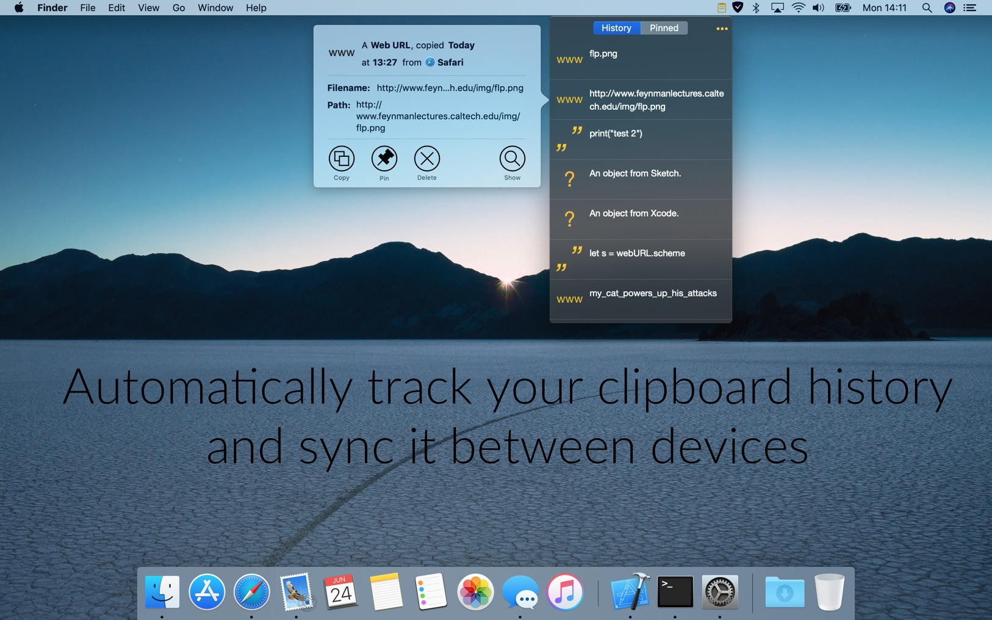992x620 pixels.
Task: Select 'An object from Sketch.' entry
Action: (641, 179)
